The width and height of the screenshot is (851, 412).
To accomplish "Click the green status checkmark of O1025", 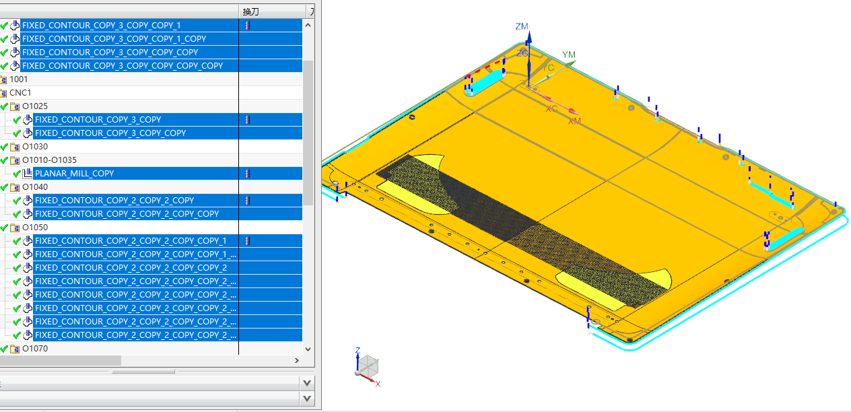I will pos(5,106).
